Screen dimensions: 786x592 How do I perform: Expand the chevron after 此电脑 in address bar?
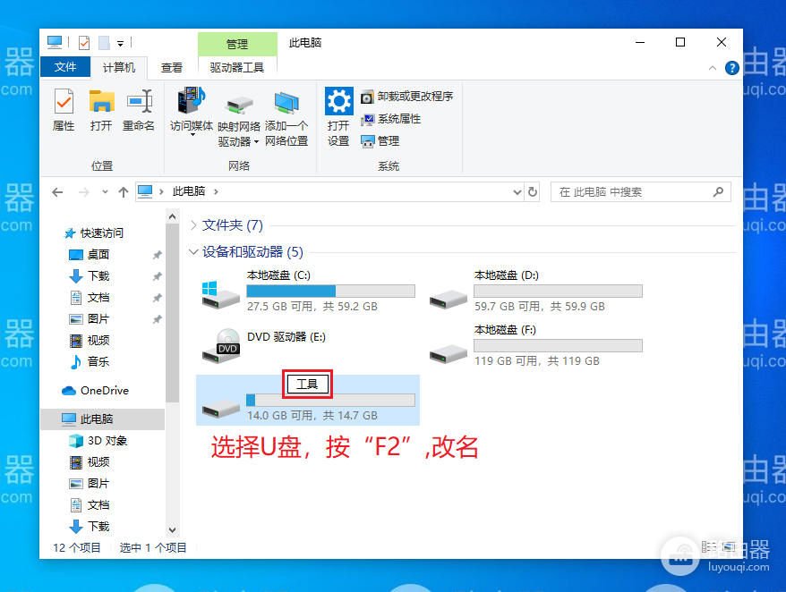coord(216,191)
